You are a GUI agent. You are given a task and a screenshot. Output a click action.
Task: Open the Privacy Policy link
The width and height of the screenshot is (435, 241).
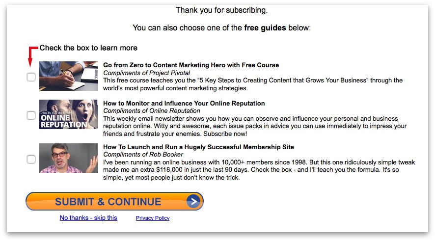[x=153, y=218]
